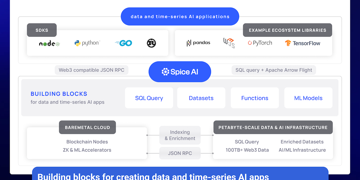Screen dimensions: 360x180
Task: Click the AI/ML Infrastructure text
Action: pos(302,150)
